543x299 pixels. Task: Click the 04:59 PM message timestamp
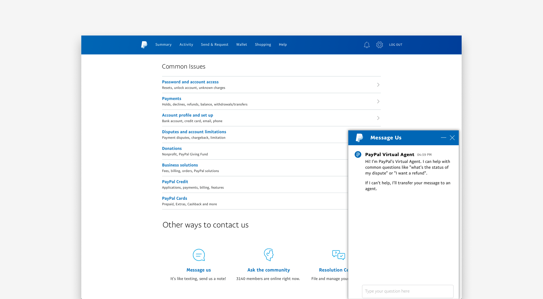tap(424, 155)
